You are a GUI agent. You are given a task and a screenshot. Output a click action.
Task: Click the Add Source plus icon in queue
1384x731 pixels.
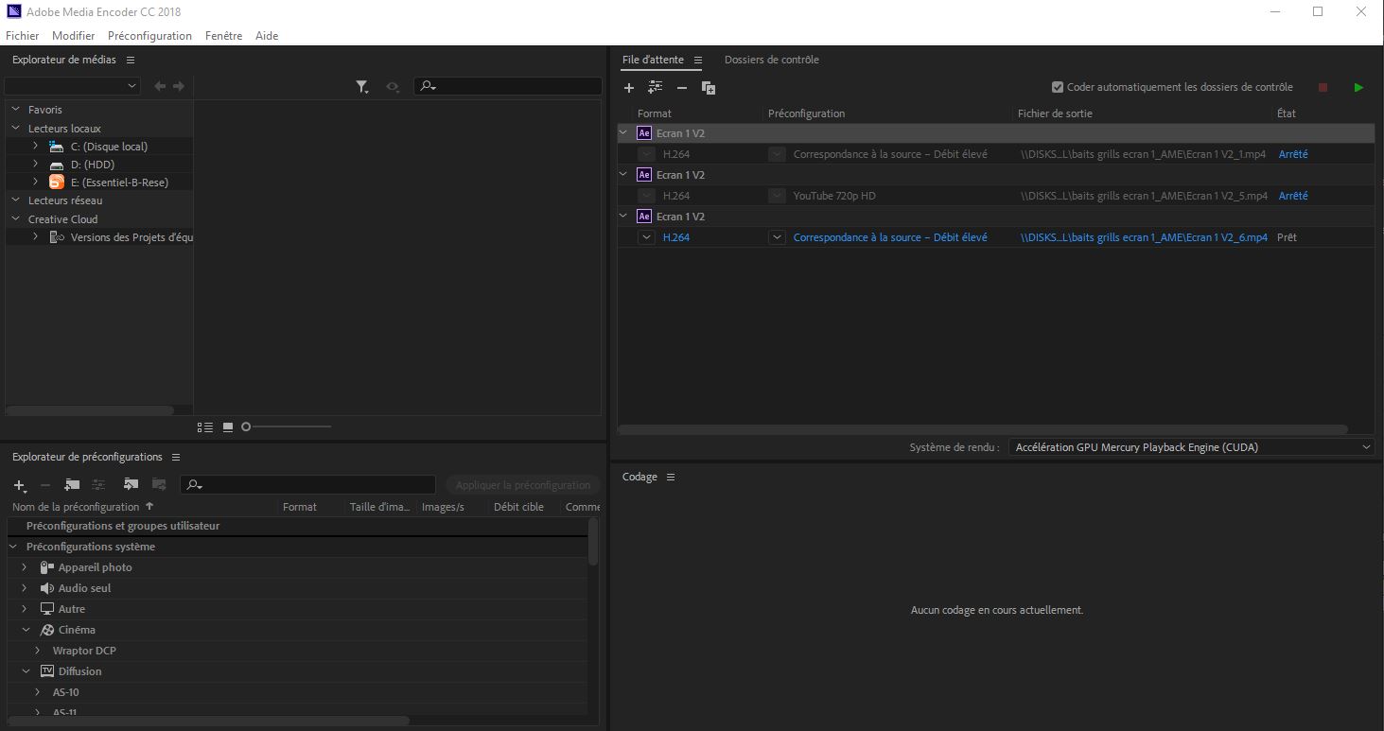click(x=629, y=88)
